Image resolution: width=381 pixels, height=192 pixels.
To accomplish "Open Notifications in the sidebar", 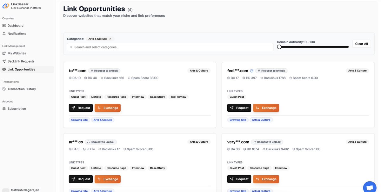I will click(17, 34).
